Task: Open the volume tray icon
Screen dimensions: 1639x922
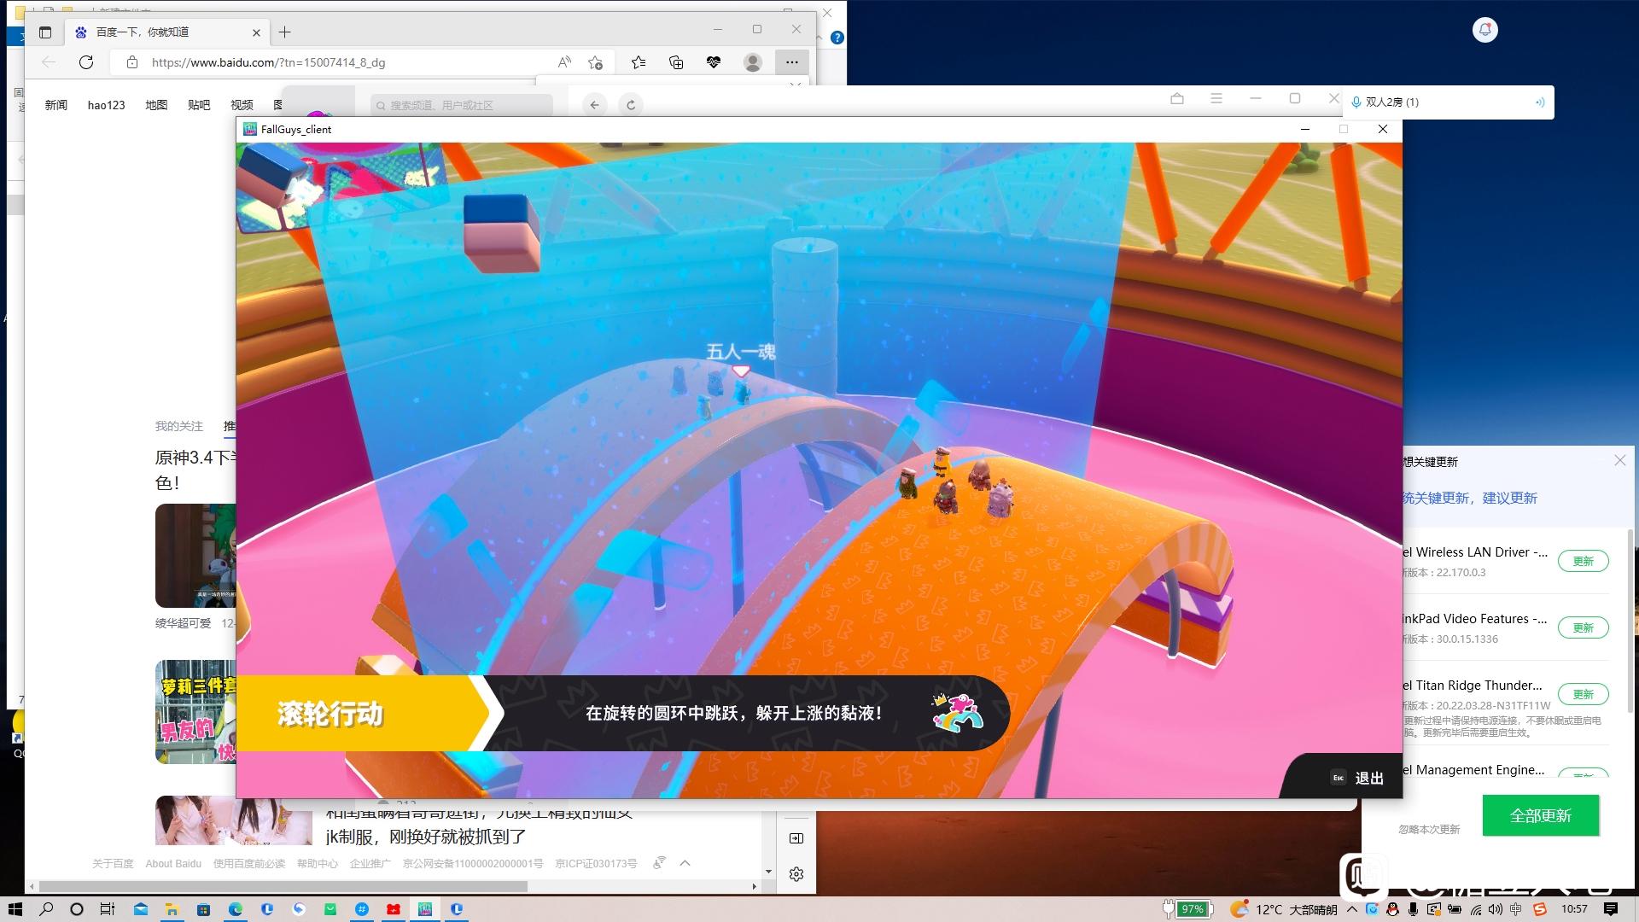Action: coord(1496,909)
